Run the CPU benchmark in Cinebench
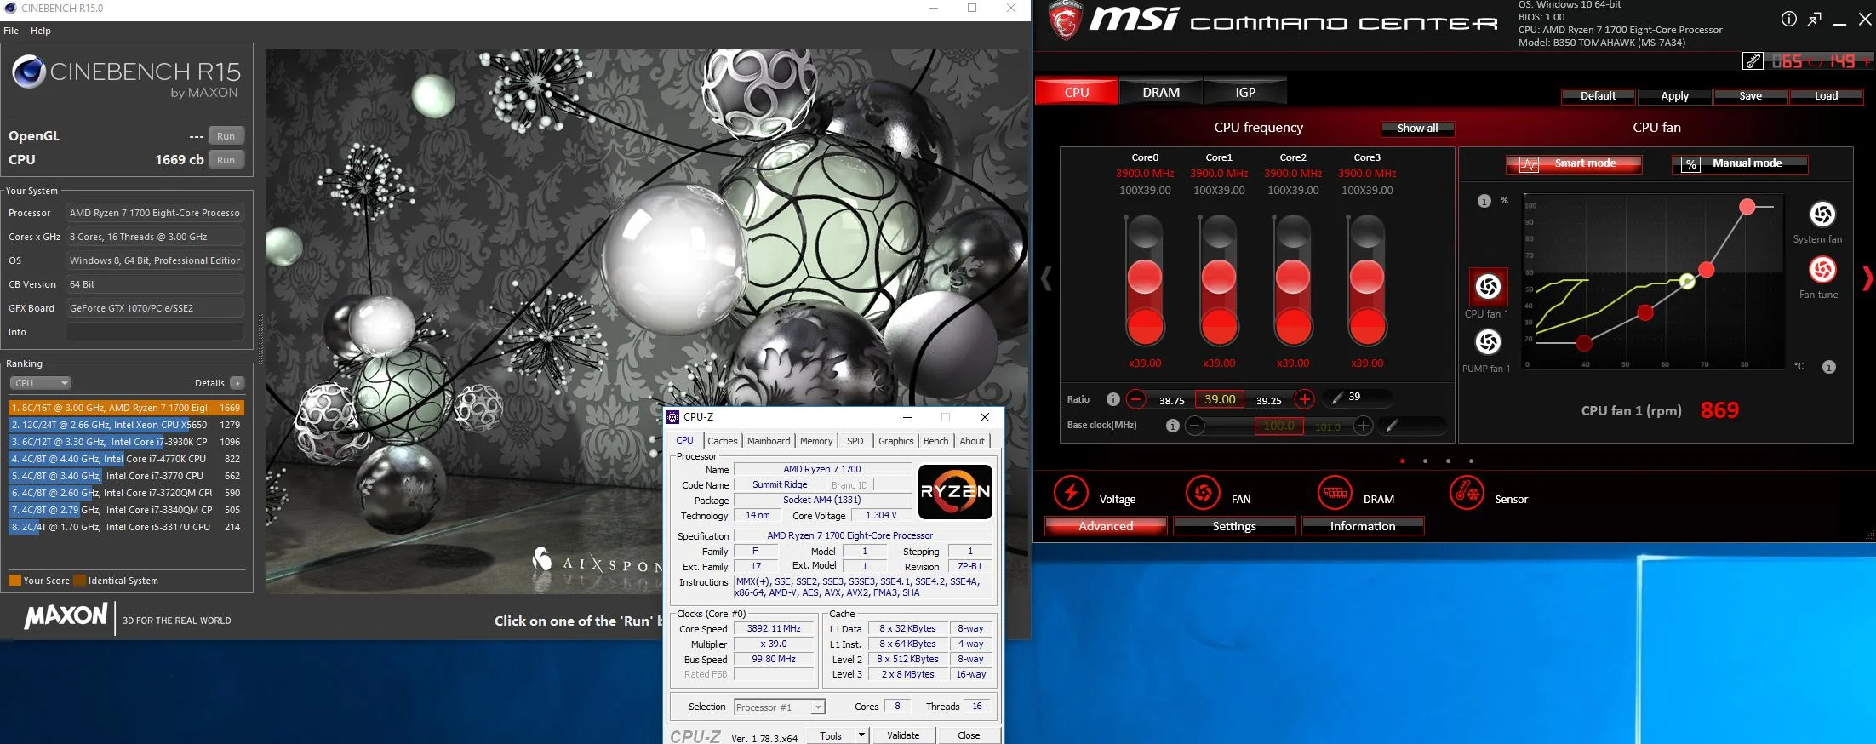The image size is (1876, 744). click(x=226, y=160)
